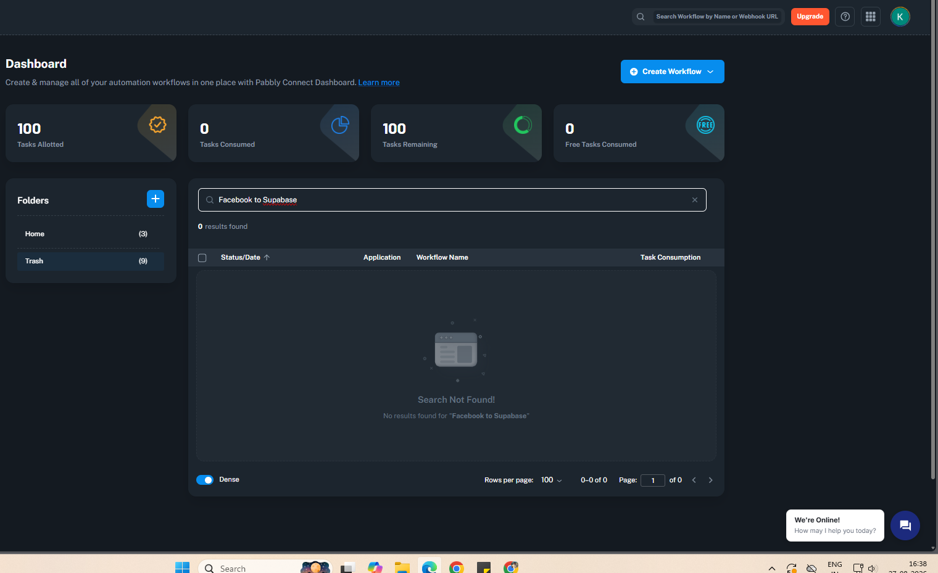Click the Windows taskbar Search box

265,567
